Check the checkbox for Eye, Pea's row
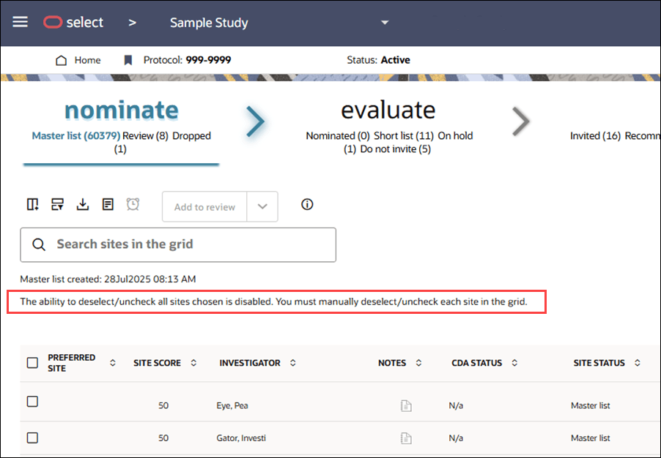 click(32, 402)
